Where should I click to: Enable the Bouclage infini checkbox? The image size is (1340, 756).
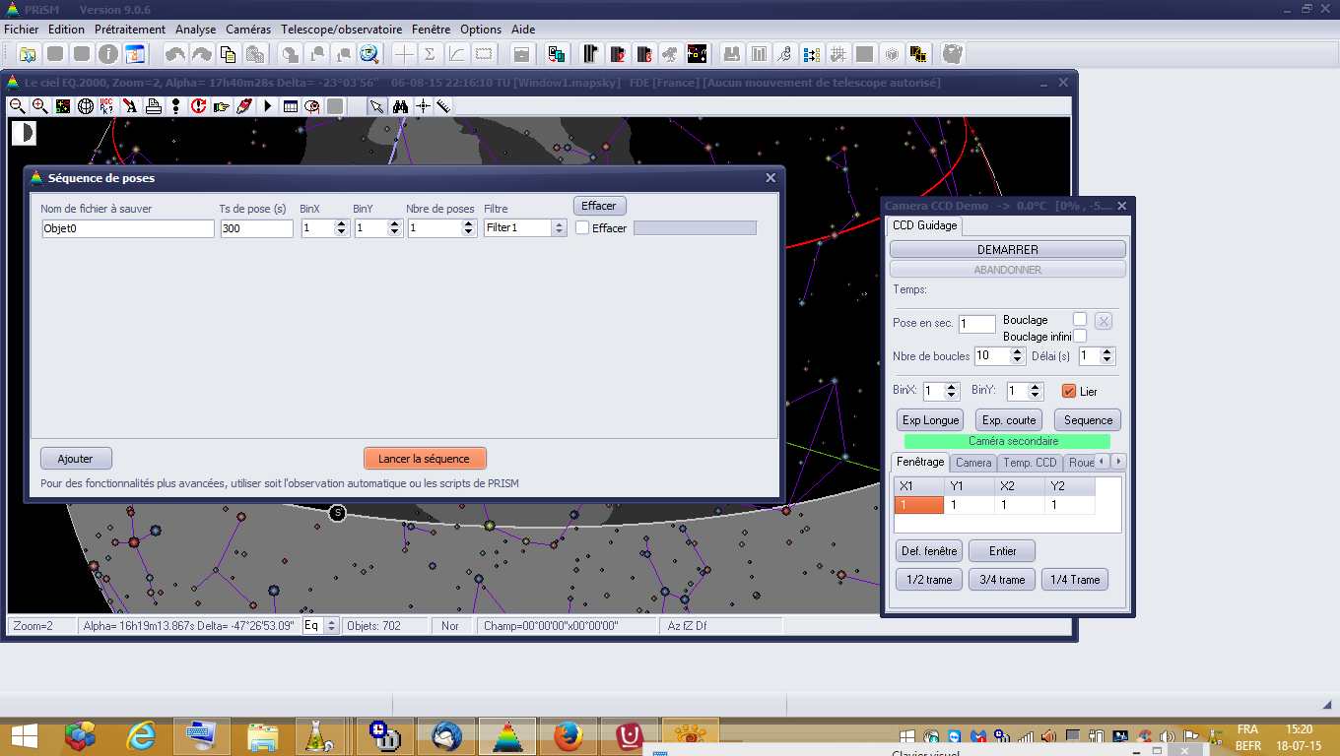click(x=1080, y=337)
